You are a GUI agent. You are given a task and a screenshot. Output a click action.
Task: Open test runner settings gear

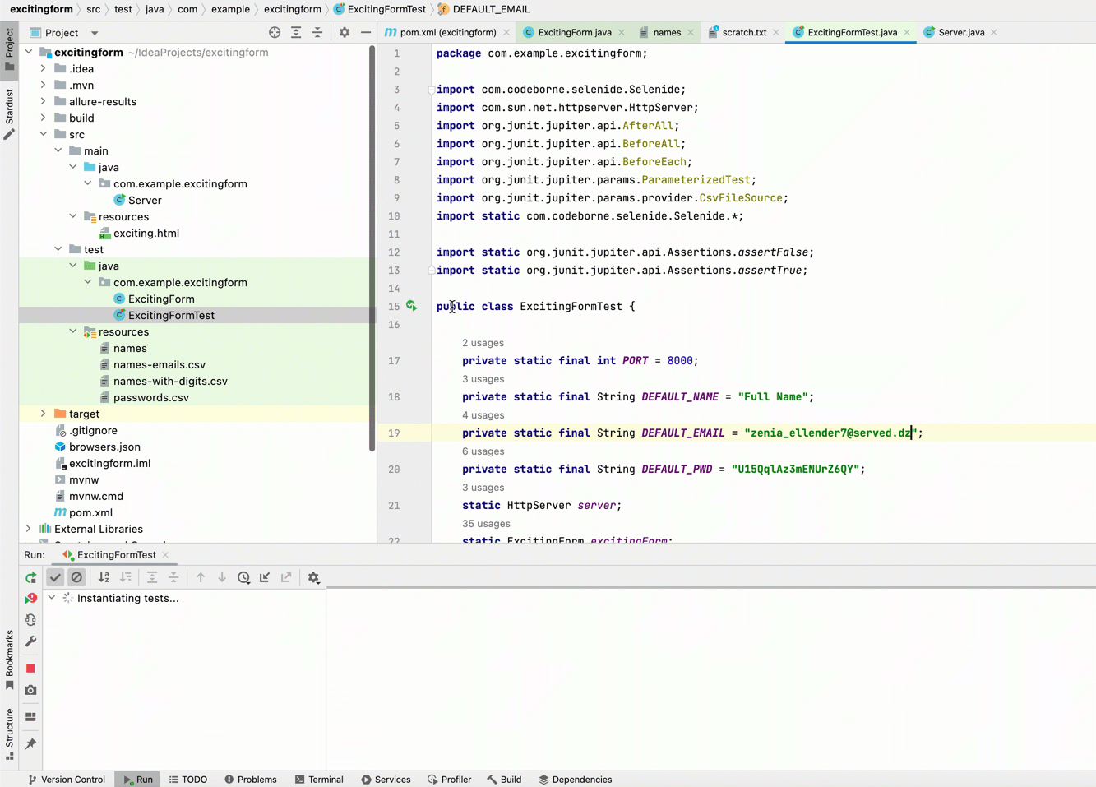313,578
